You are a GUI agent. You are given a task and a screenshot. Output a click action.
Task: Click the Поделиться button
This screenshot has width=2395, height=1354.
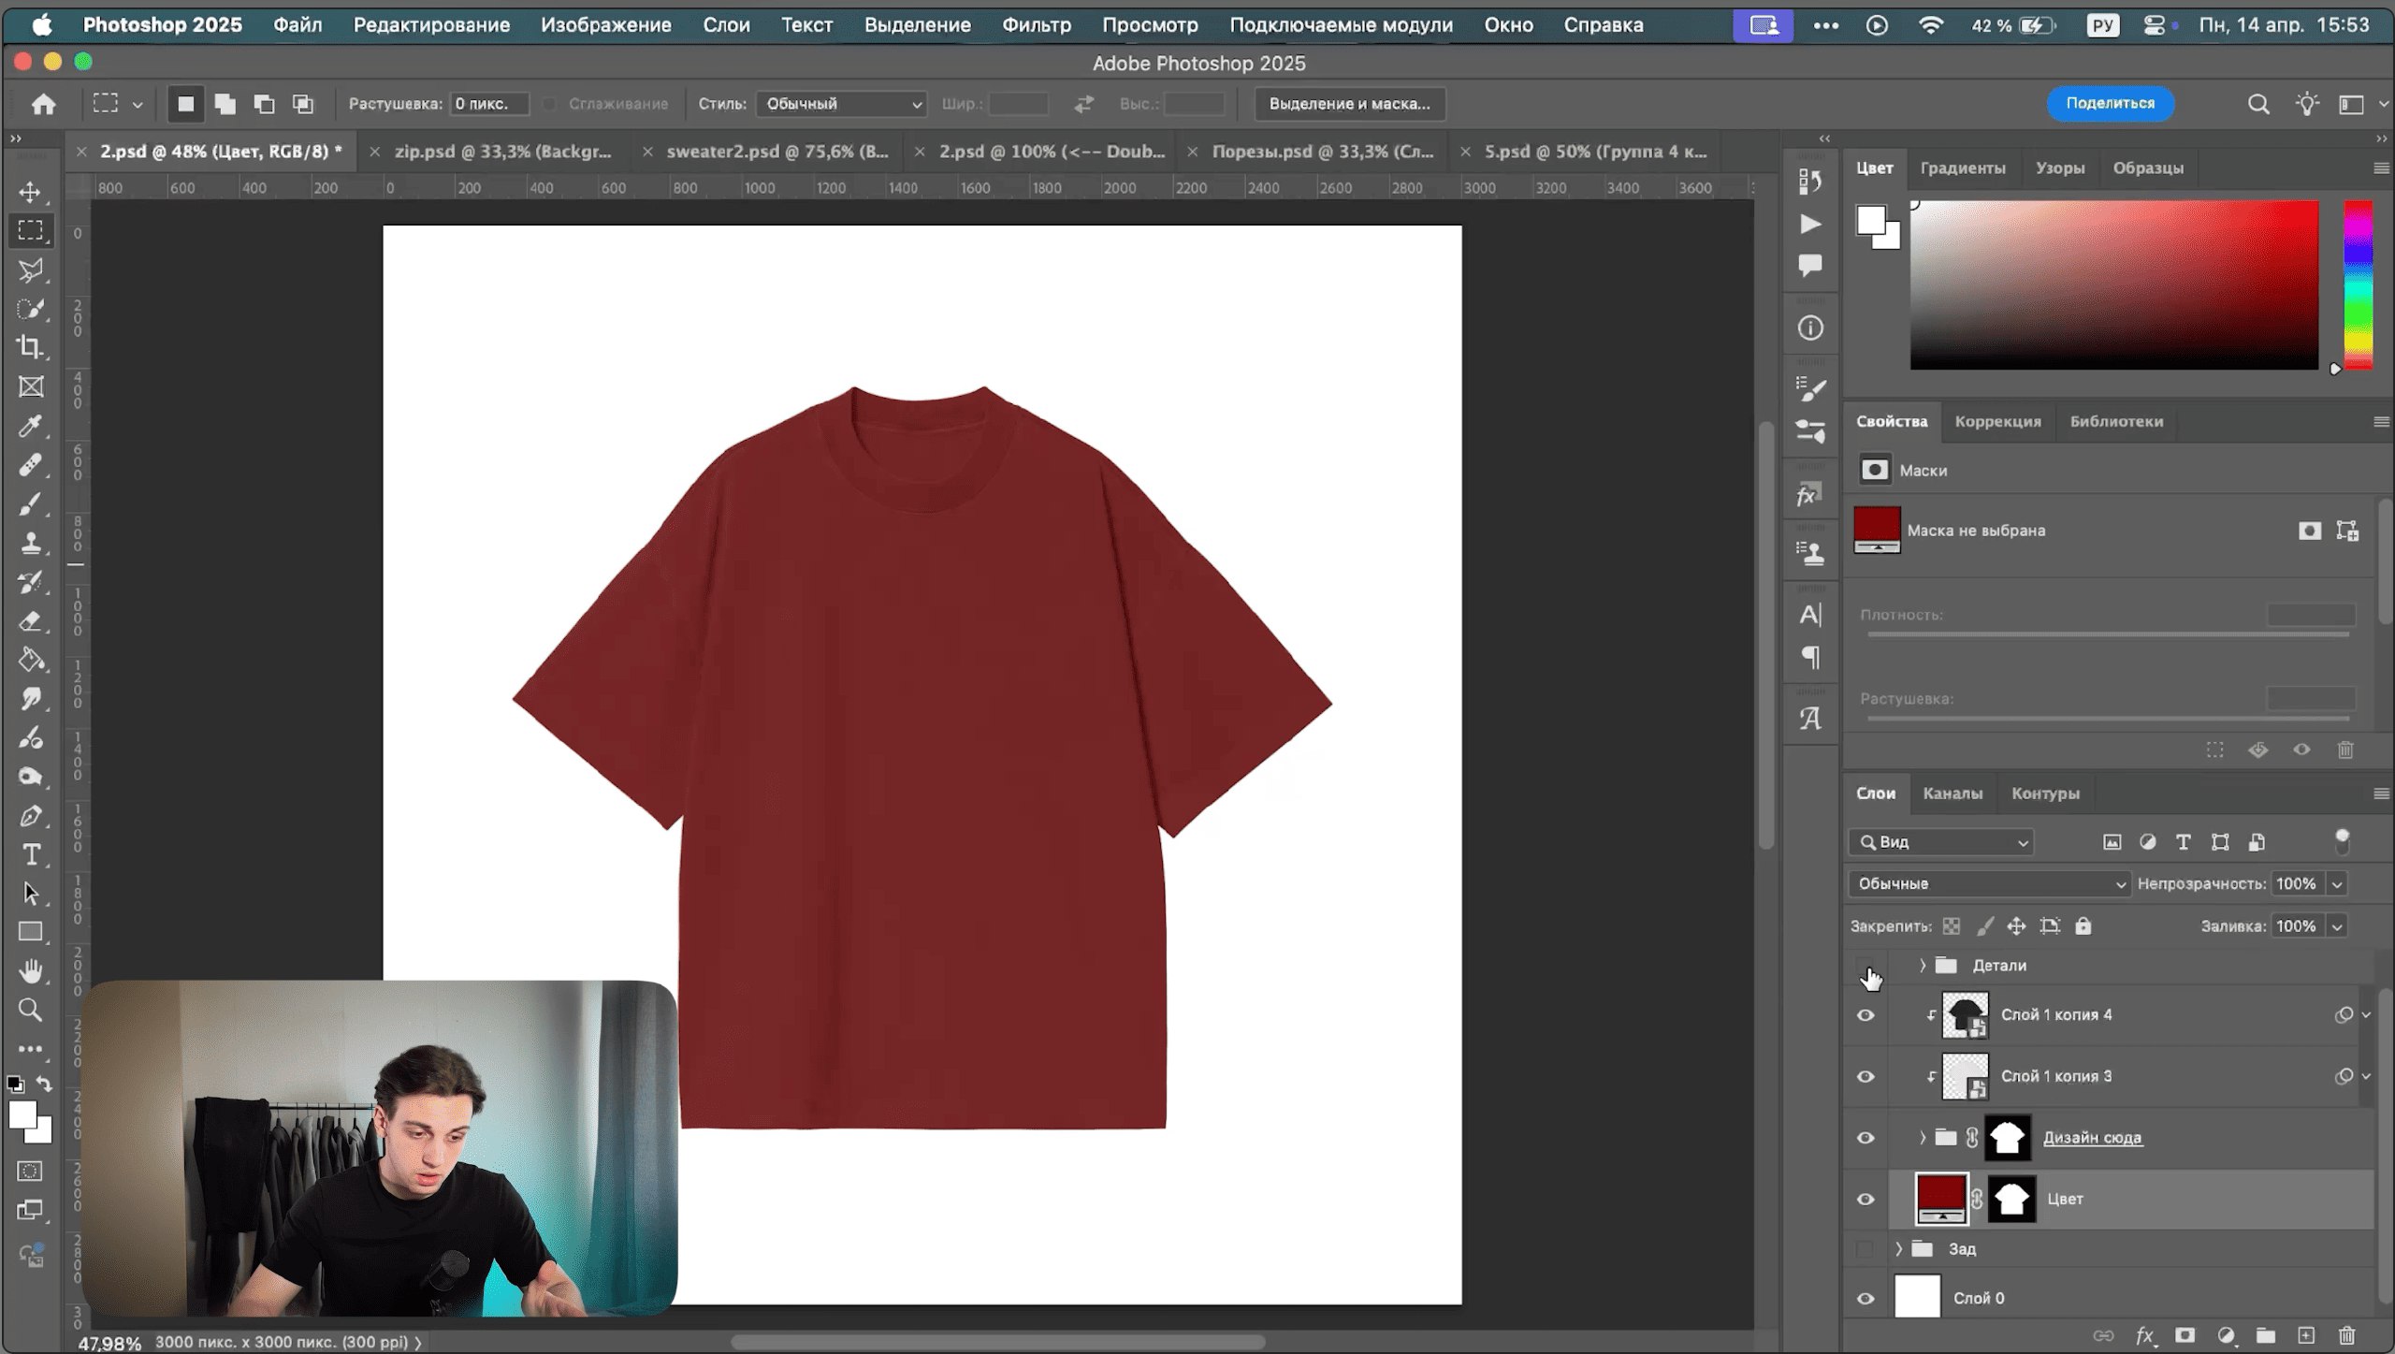[x=2110, y=103]
